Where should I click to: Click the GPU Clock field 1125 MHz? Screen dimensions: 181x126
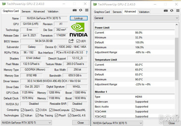(x=28, y=92)
